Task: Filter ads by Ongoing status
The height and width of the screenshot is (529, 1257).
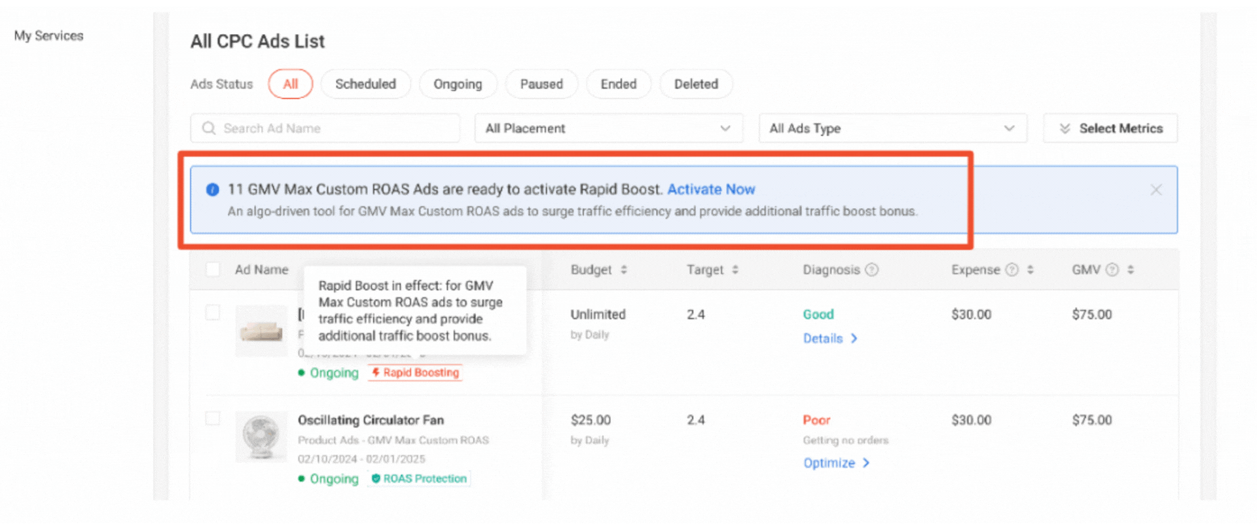Action: (x=458, y=84)
